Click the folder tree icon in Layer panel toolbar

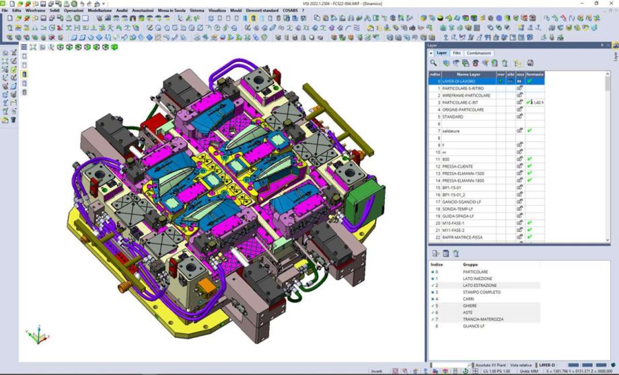517,63
